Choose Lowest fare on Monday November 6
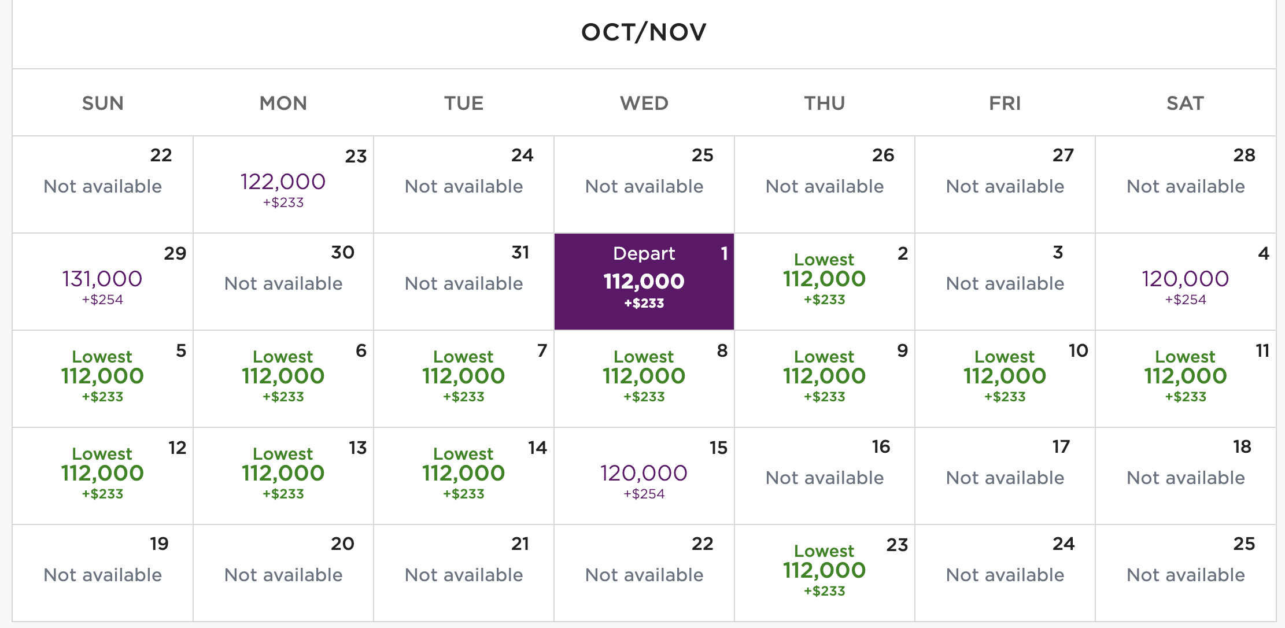The width and height of the screenshot is (1285, 628). [283, 379]
